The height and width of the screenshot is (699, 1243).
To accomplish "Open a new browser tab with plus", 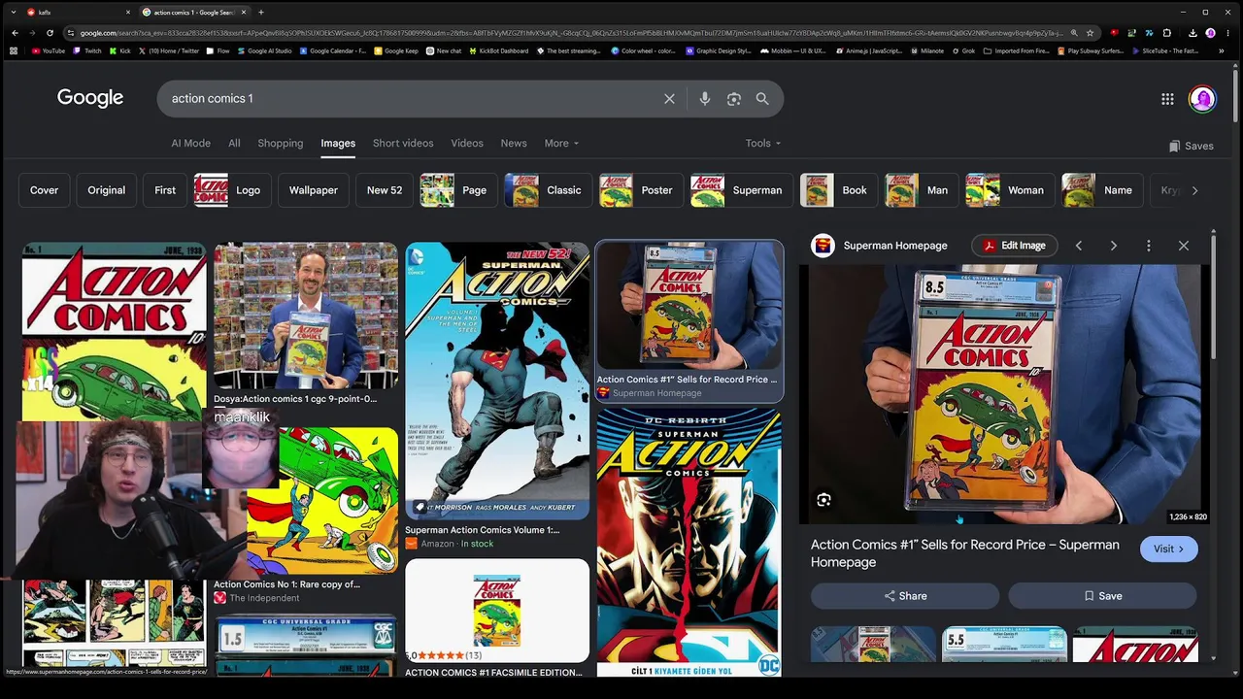I will [x=260, y=12].
